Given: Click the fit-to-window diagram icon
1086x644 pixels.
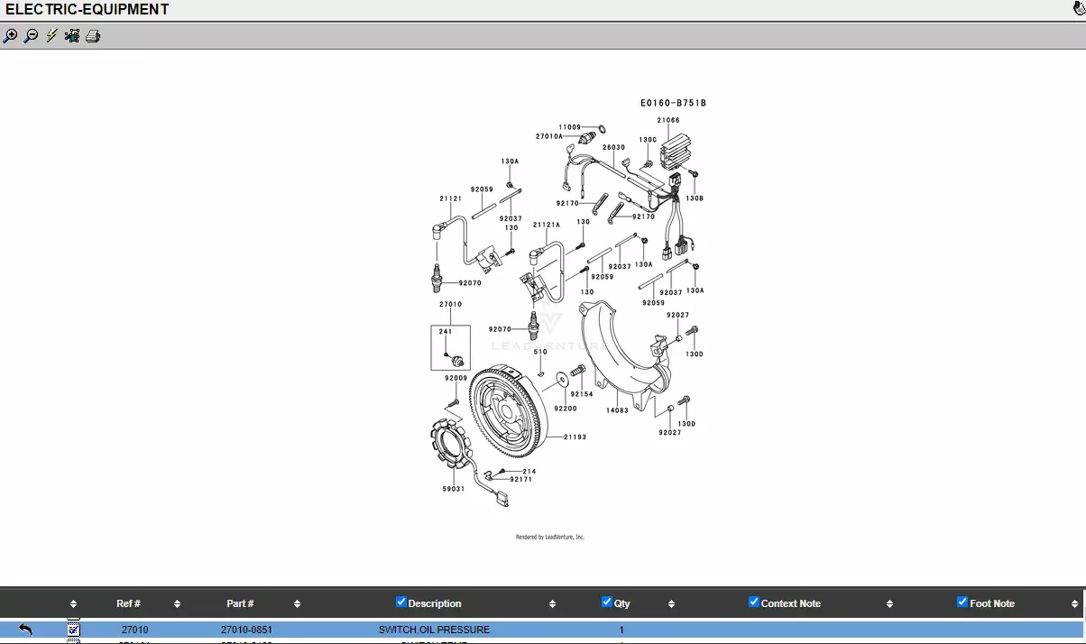Looking at the screenshot, I should click(x=72, y=36).
